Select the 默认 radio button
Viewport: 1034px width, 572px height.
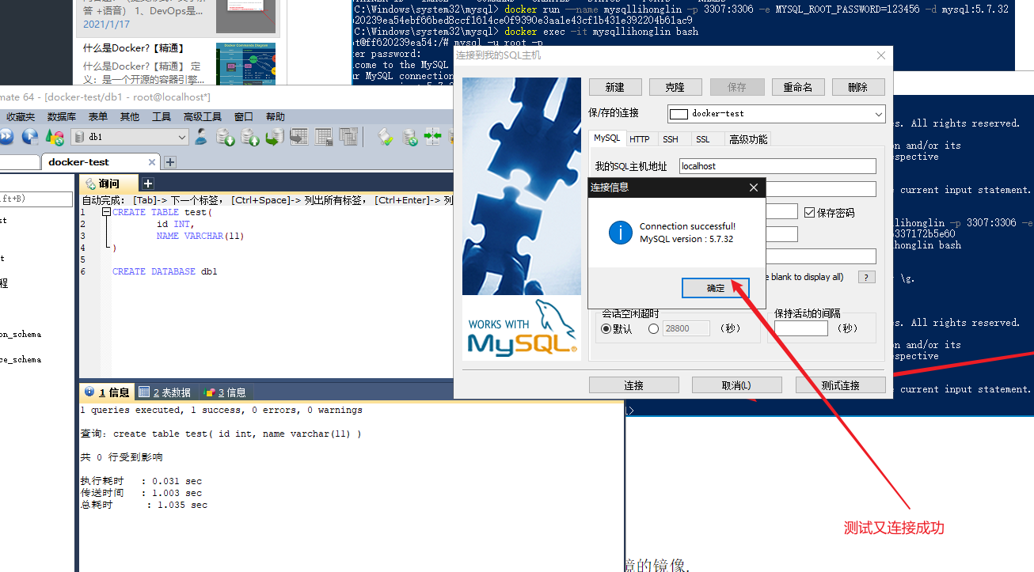606,328
